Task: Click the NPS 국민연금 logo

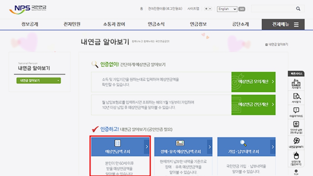Action: coord(28,9)
